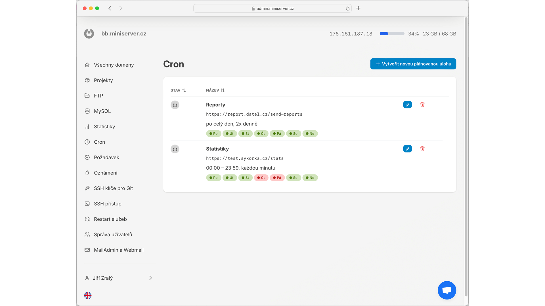Click Po day badge in Reporty
The height and width of the screenshot is (306, 545).
(x=213, y=133)
